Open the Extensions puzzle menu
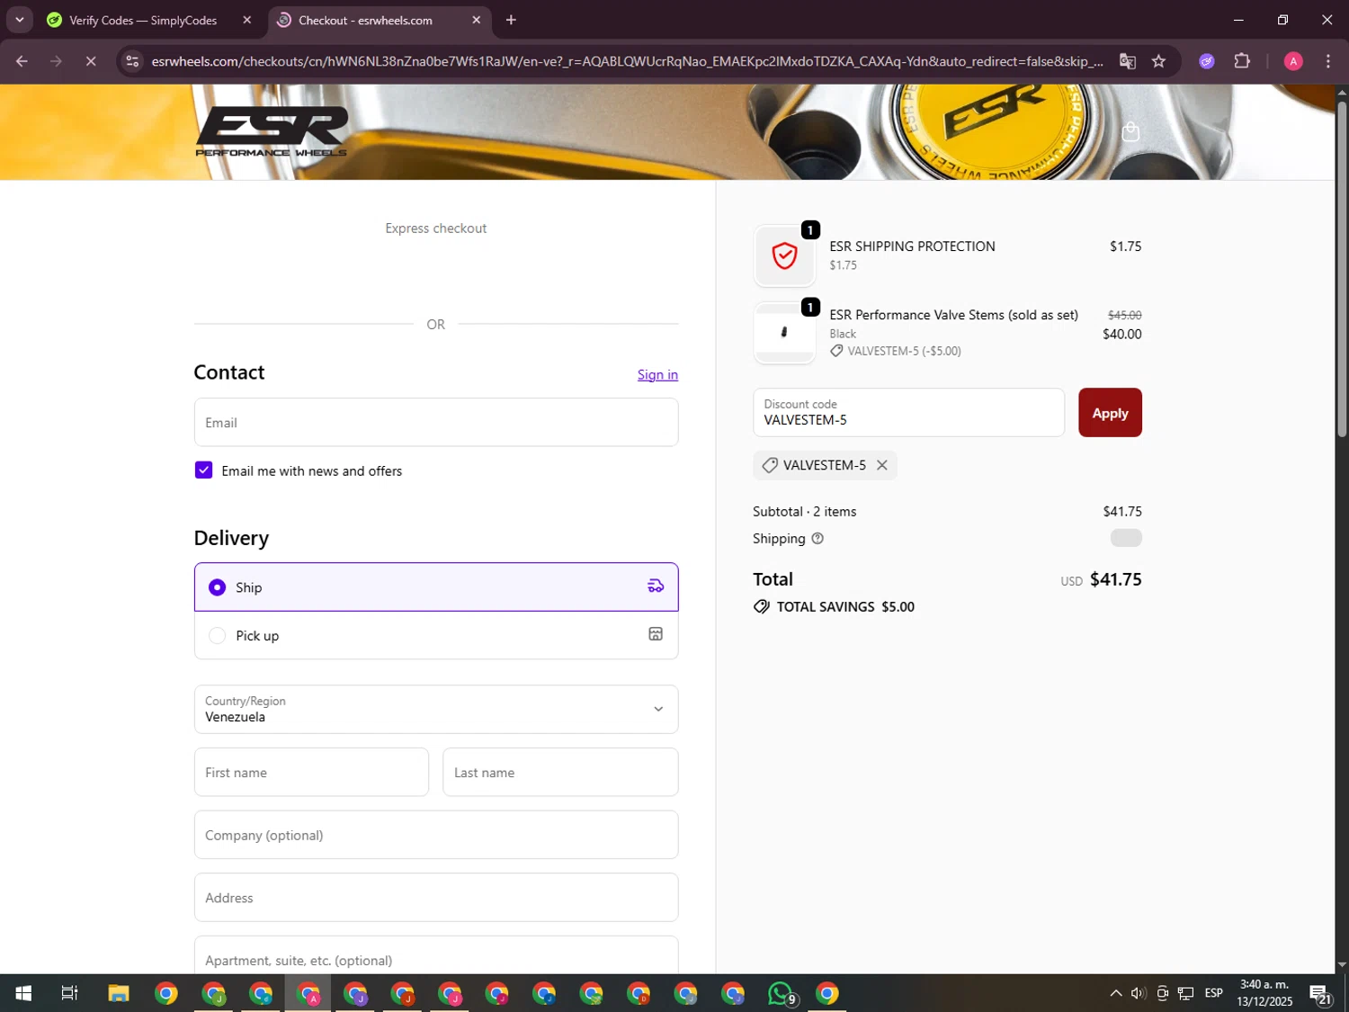This screenshot has height=1012, width=1349. click(x=1242, y=61)
